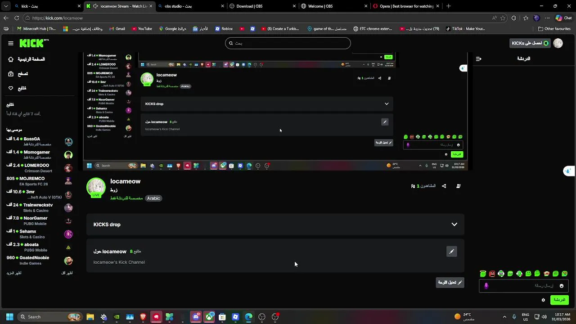Open Other favourites folder
Image resolution: width=576 pixels, height=324 pixels.
[x=554, y=29]
